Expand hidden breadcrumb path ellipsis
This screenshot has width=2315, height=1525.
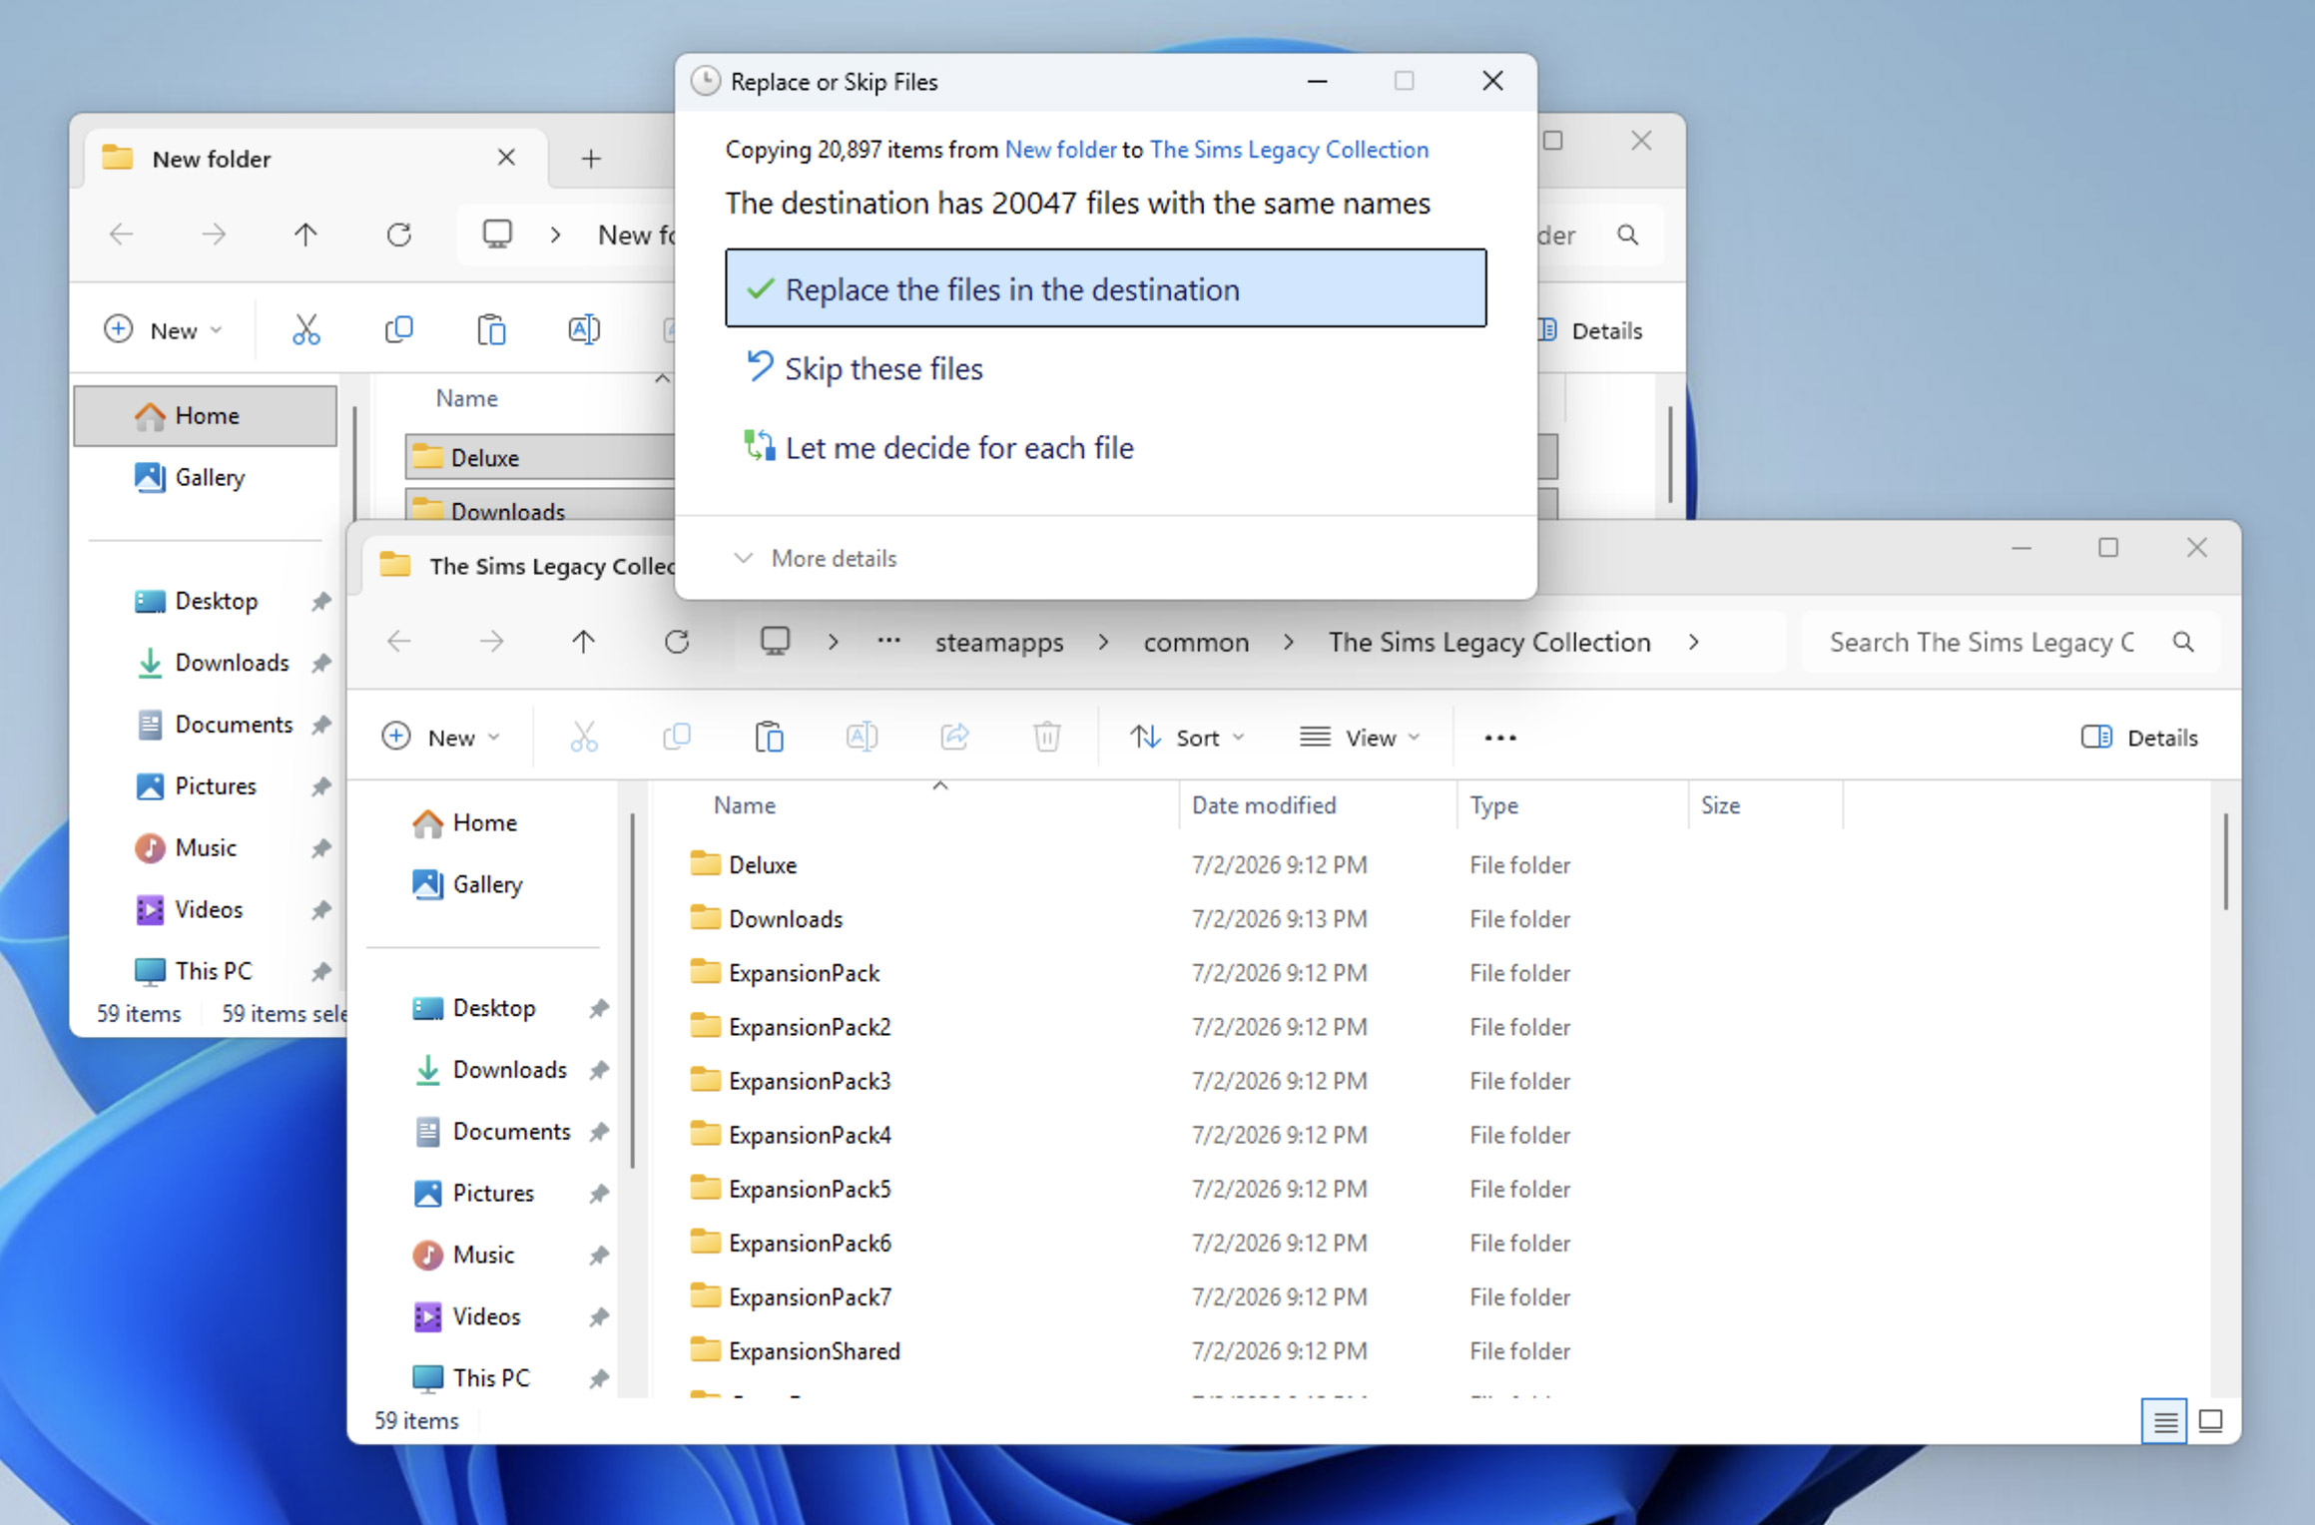tap(887, 642)
